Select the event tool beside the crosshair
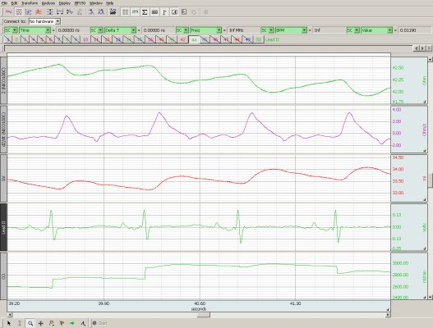 51,323
